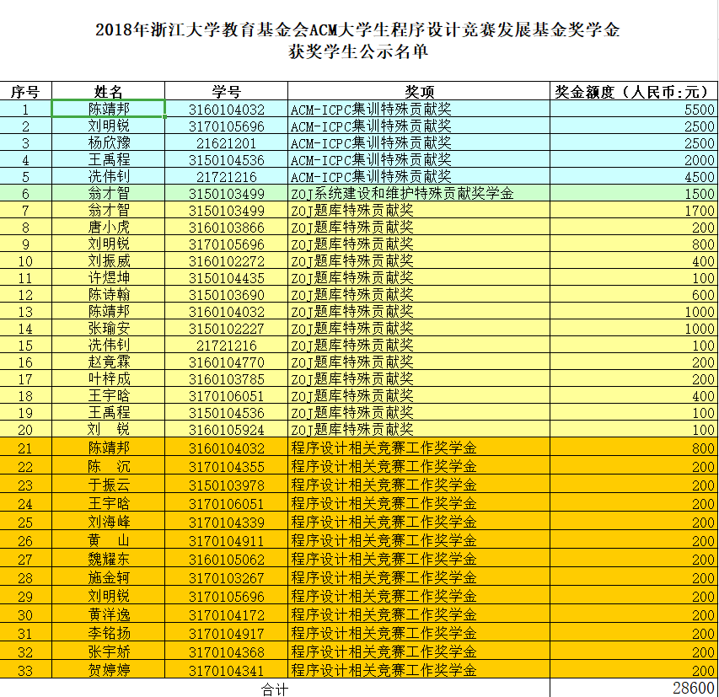Select student ID cell 21621201

[x=227, y=143]
